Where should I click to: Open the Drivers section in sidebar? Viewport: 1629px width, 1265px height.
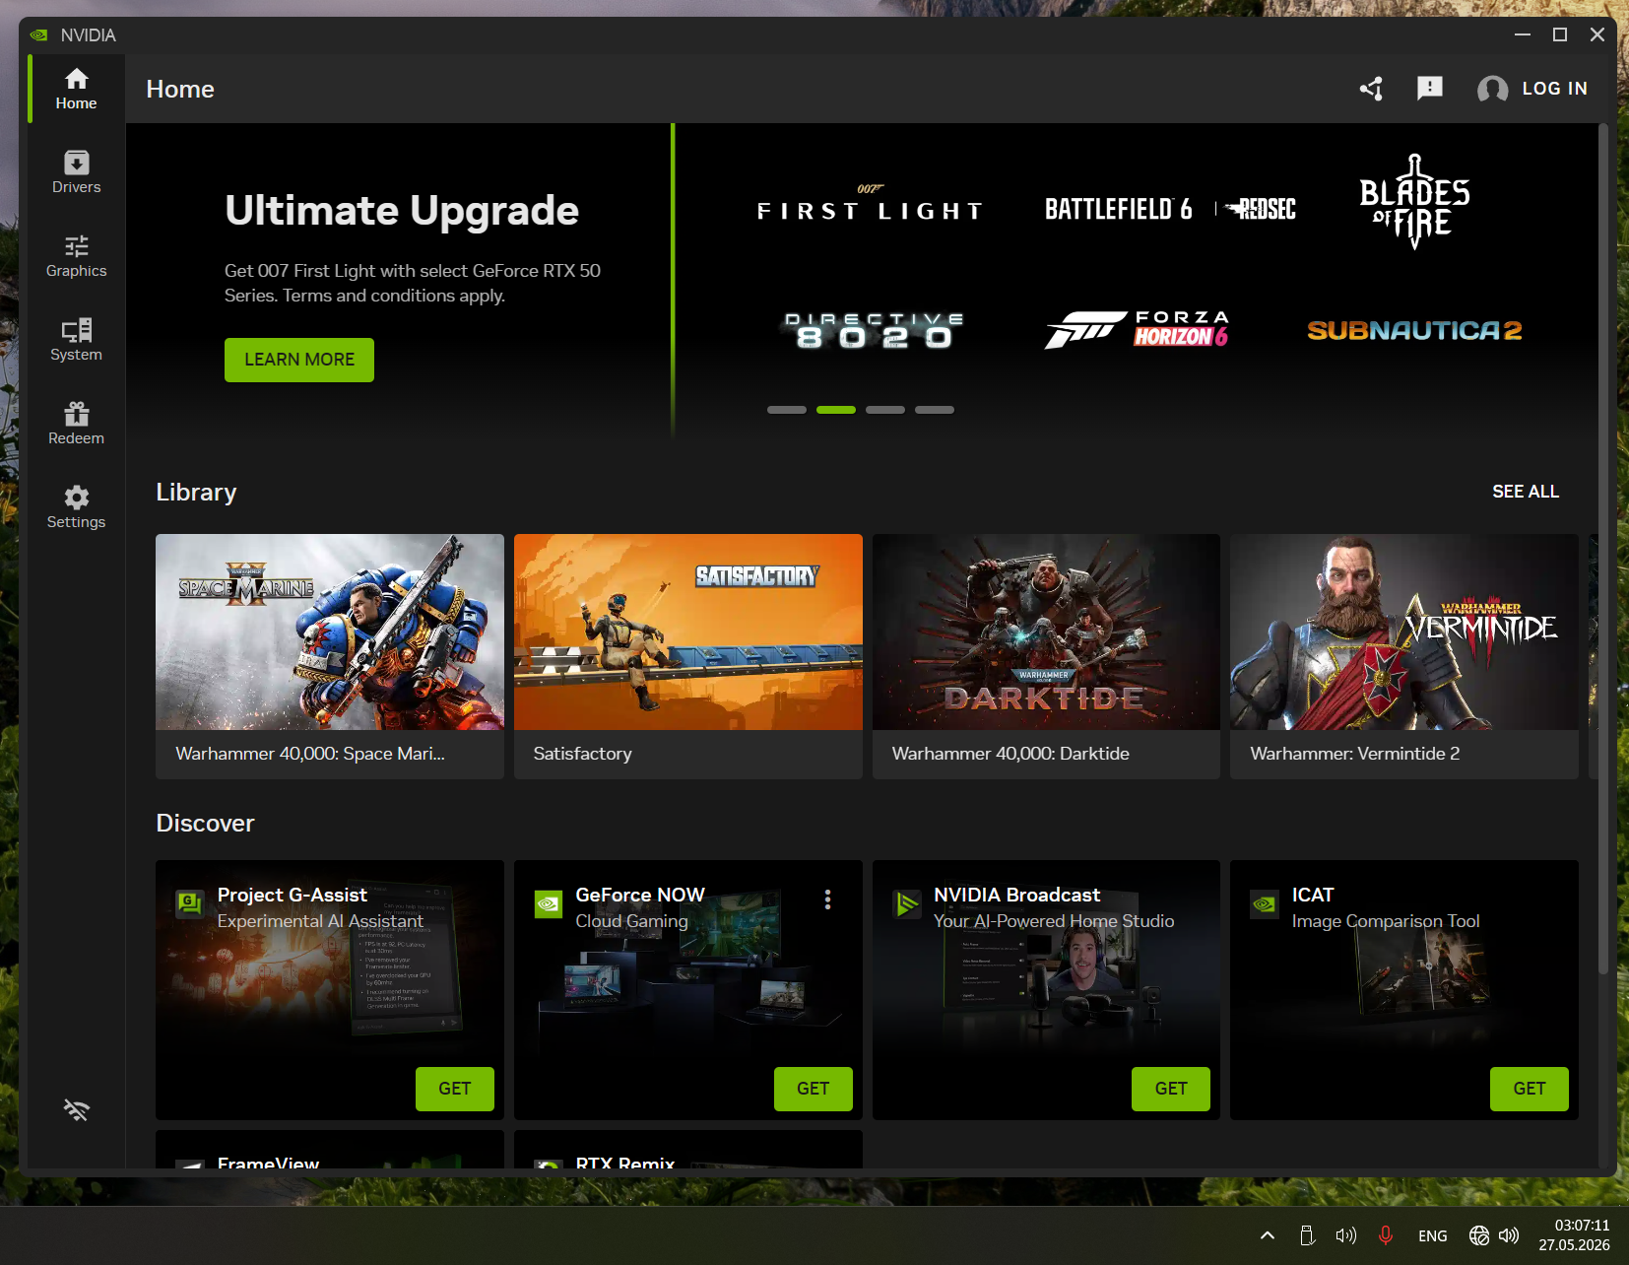point(76,172)
